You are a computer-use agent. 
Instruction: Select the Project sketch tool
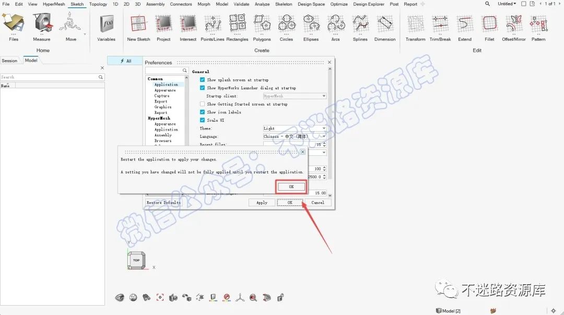[x=163, y=27]
